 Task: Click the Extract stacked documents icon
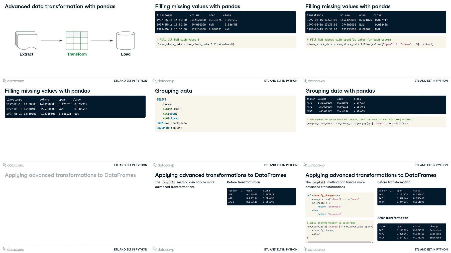(x=26, y=41)
